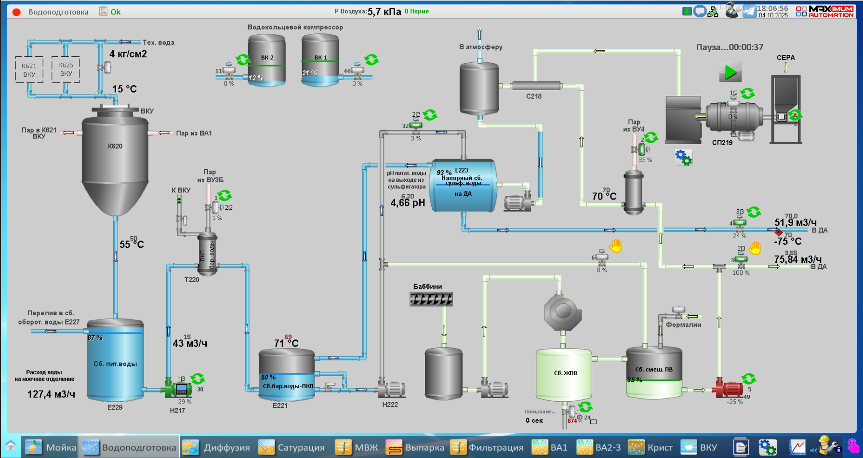Screen dimensions: 863x458
Task: Switch to the Диффузия tab
Action: pyautogui.click(x=216, y=447)
